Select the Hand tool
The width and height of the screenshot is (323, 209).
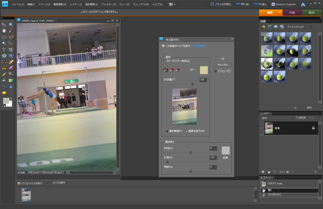pos(4,31)
